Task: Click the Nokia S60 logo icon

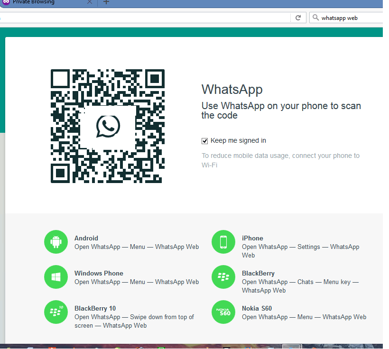Action: coord(223,312)
